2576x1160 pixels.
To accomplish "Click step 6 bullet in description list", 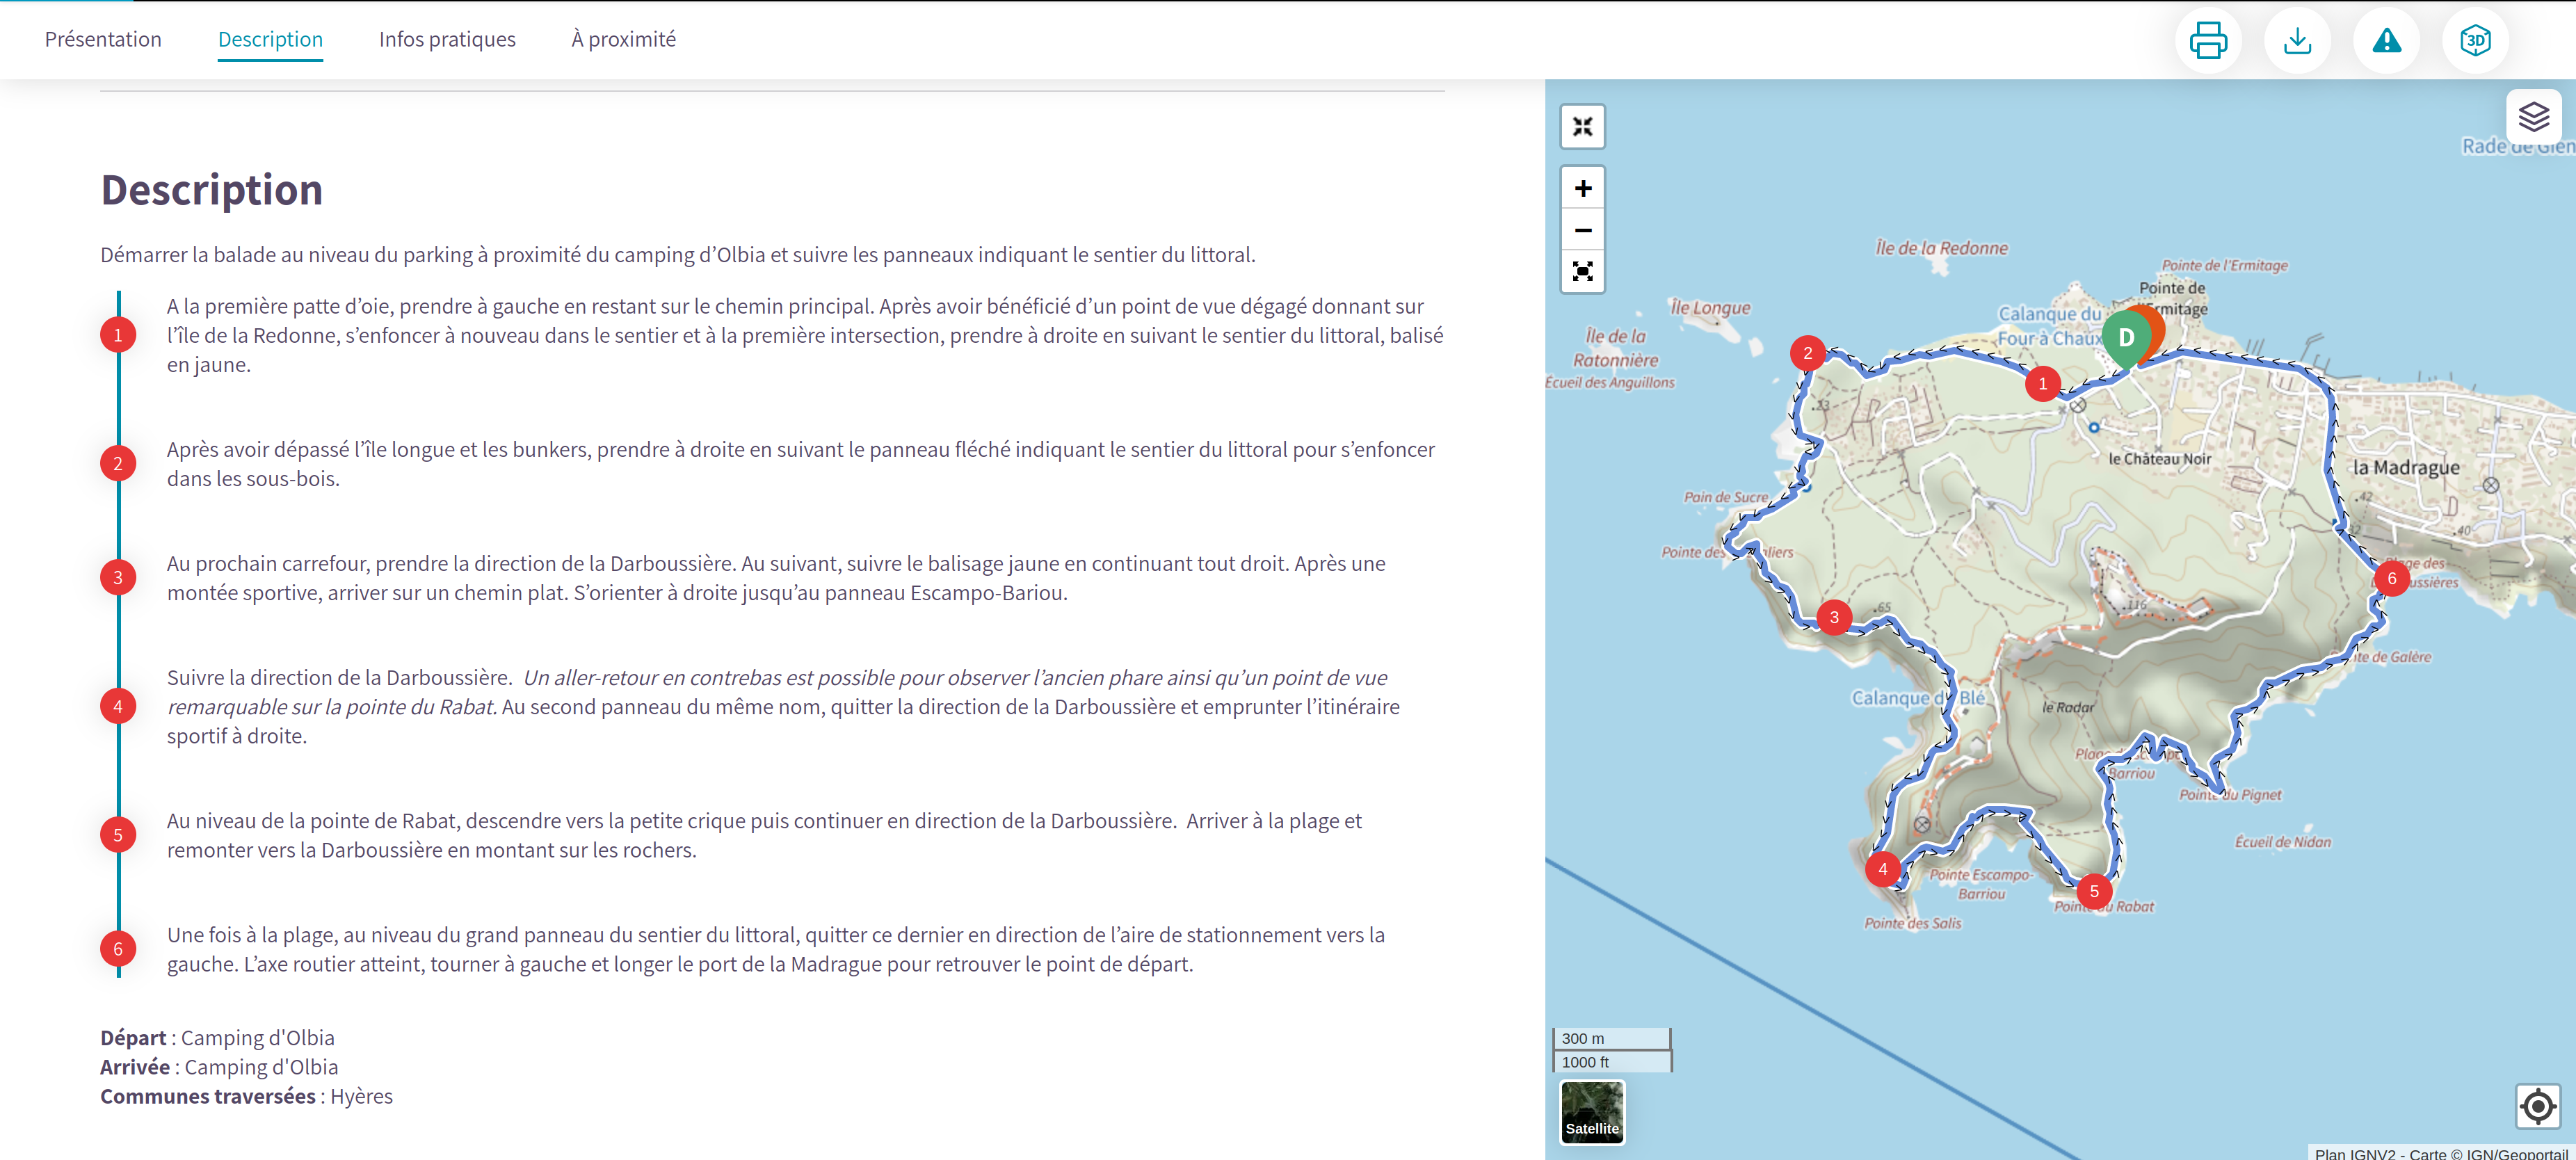I will tap(118, 949).
